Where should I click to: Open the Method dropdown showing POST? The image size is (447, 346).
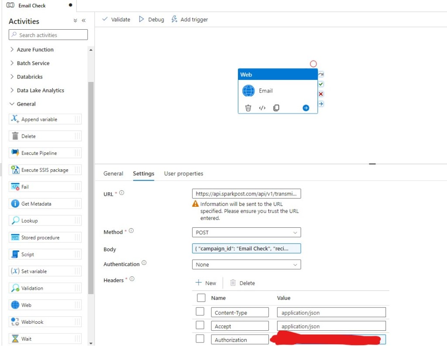click(x=246, y=233)
